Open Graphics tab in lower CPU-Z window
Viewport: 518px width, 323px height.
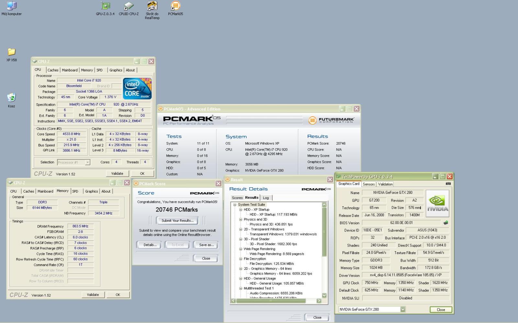[x=92, y=191]
